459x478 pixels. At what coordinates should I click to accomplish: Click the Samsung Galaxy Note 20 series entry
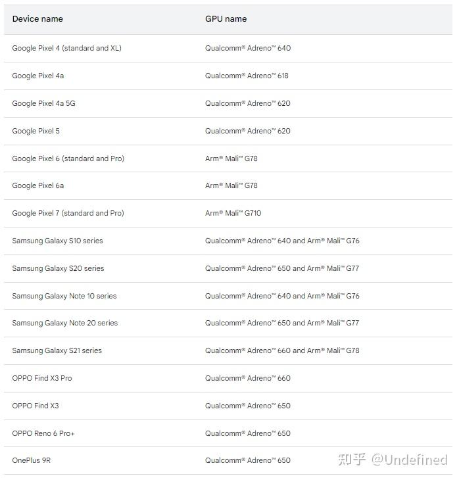pyautogui.click(x=64, y=323)
